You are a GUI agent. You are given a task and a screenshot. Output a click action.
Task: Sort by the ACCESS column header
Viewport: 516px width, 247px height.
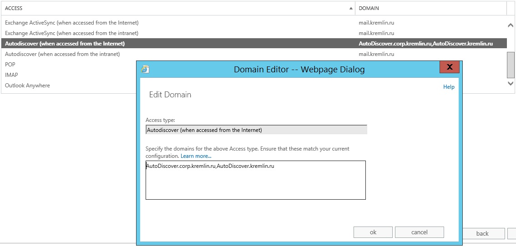(x=178, y=8)
